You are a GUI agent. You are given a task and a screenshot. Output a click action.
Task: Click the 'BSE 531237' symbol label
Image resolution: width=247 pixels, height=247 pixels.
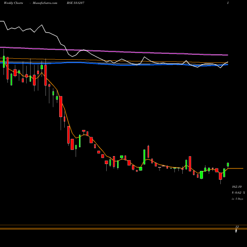(x=76, y=3)
